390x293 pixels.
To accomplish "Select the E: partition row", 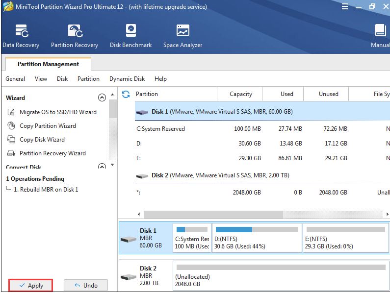I will [262, 158].
